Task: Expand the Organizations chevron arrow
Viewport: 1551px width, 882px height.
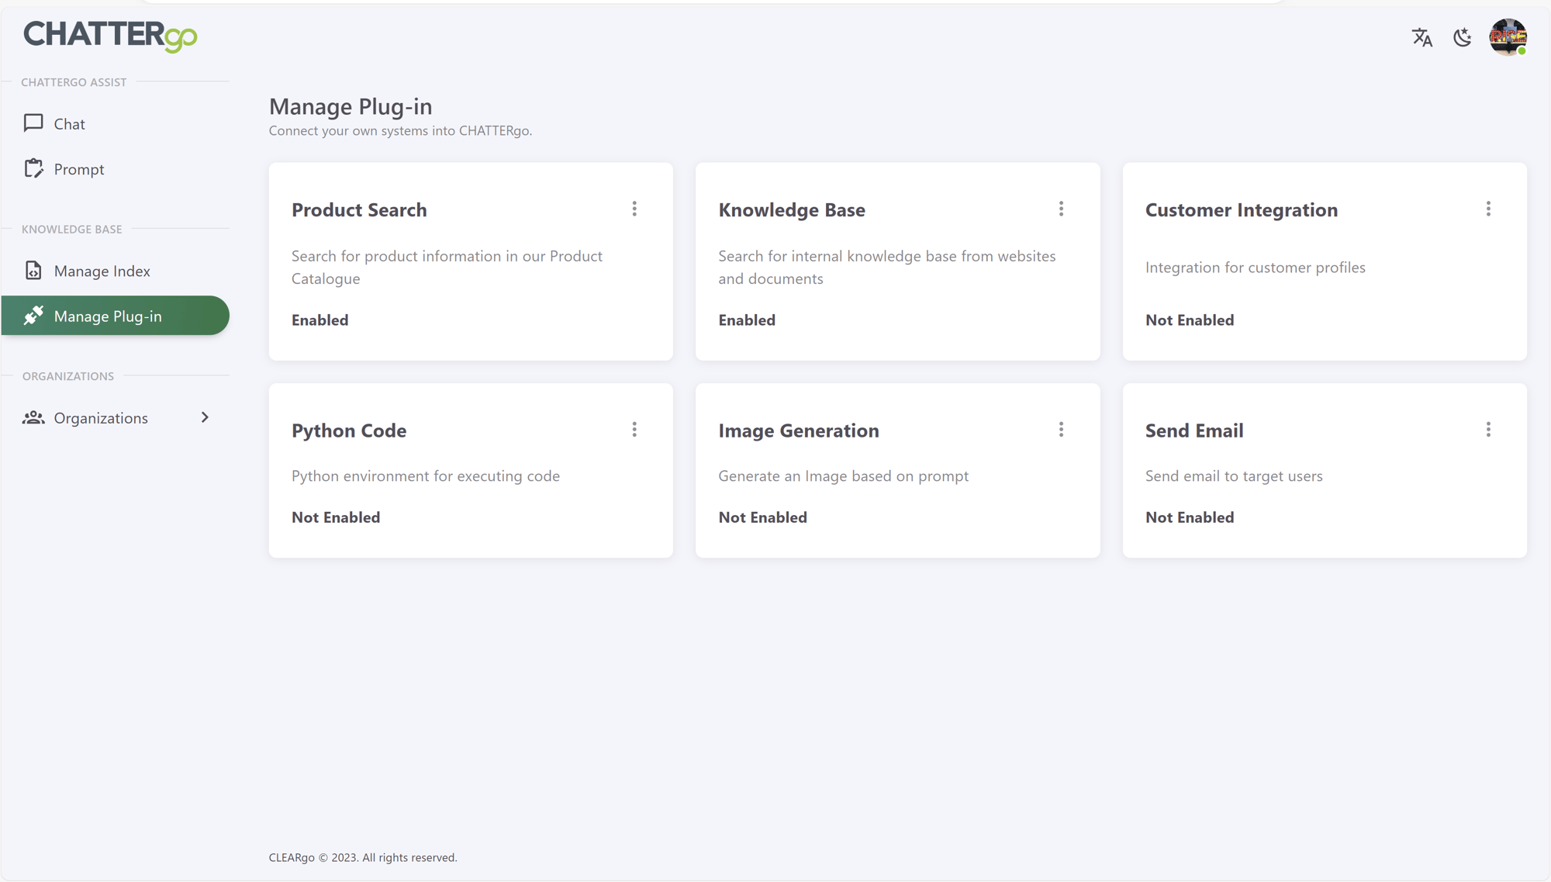Action: [x=205, y=417]
